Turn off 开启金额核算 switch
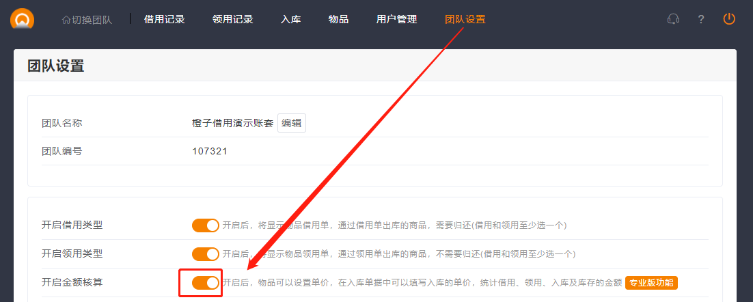This screenshot has width=753, height=302. tap(206, 282)
